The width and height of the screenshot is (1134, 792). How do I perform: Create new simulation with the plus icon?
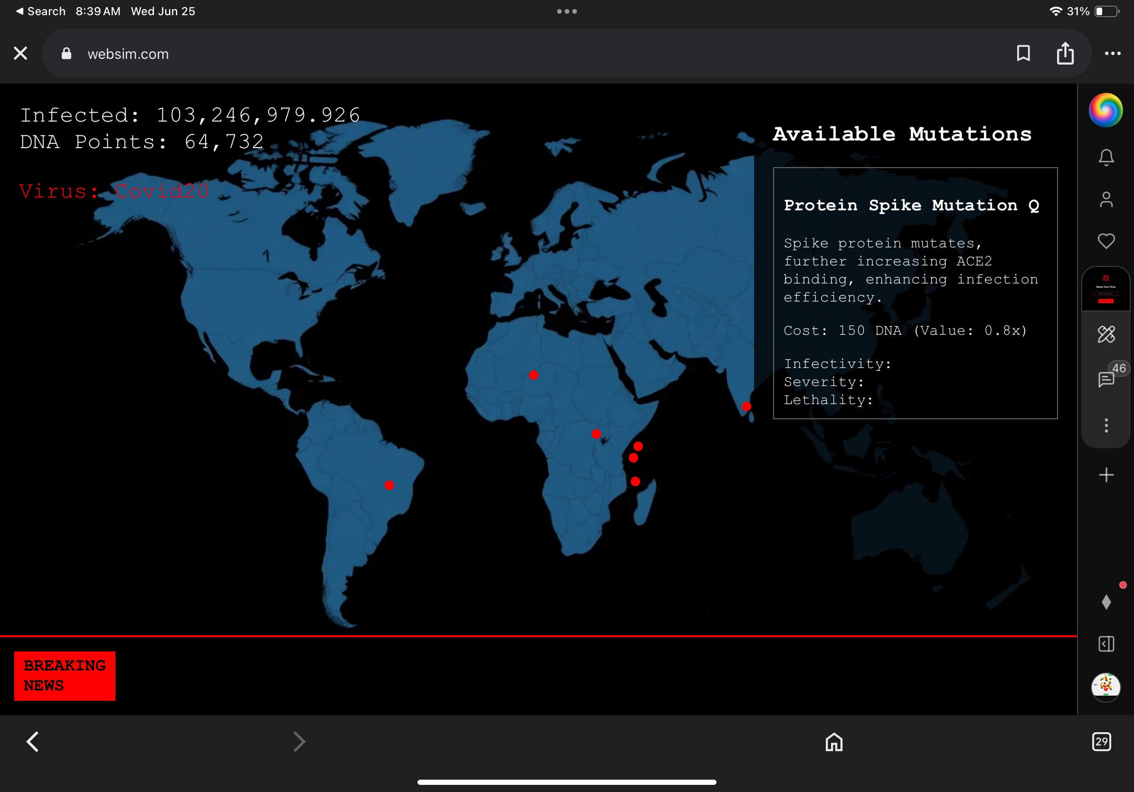point(1106,475)
